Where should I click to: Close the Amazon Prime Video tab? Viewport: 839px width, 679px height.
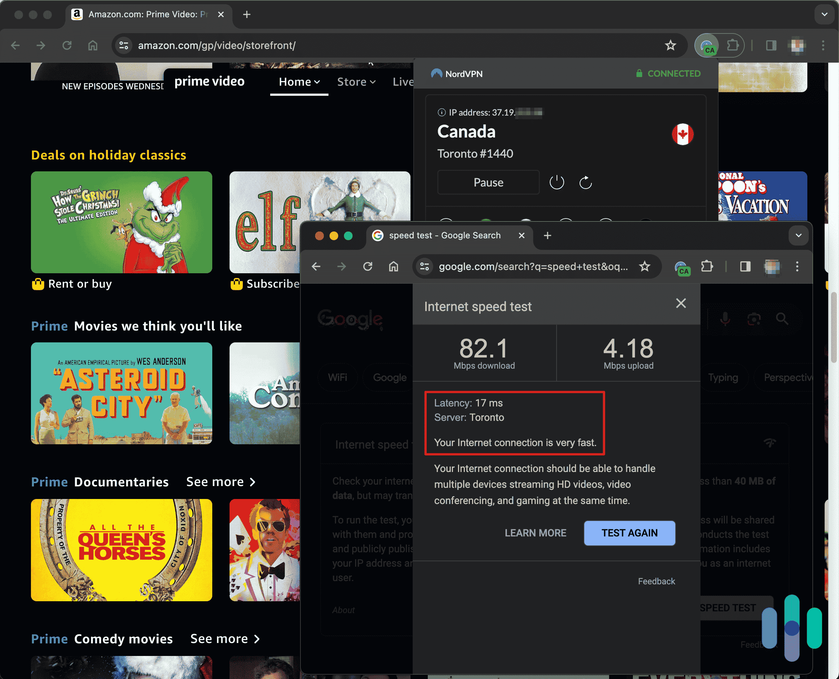point(221,14)
